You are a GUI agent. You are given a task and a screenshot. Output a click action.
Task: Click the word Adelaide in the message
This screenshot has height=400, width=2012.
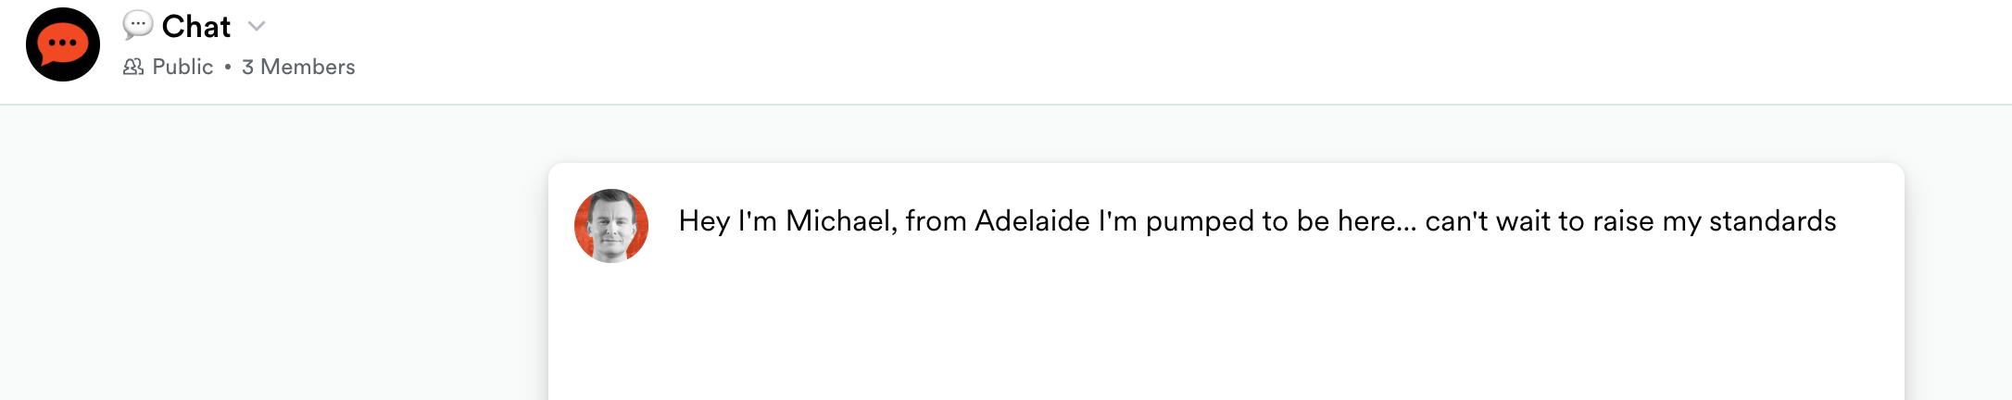tap(1032, 221)
